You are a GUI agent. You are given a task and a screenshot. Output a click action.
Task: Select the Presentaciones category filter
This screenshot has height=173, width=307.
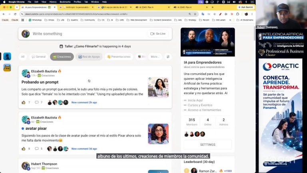119,57
